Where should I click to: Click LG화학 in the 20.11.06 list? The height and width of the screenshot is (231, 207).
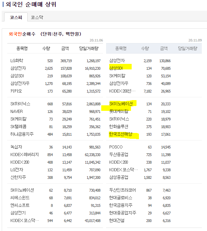click(x=17, y=60)
